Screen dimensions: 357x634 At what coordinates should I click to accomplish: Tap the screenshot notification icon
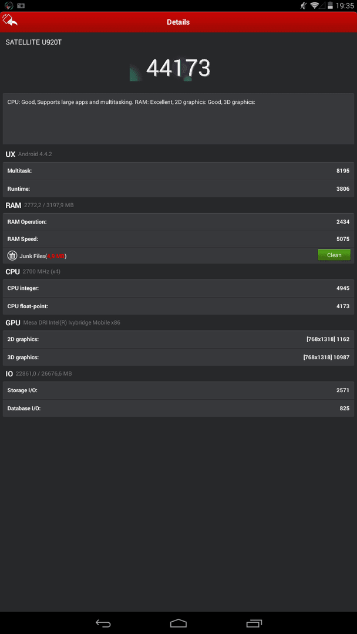click(21, 6)
